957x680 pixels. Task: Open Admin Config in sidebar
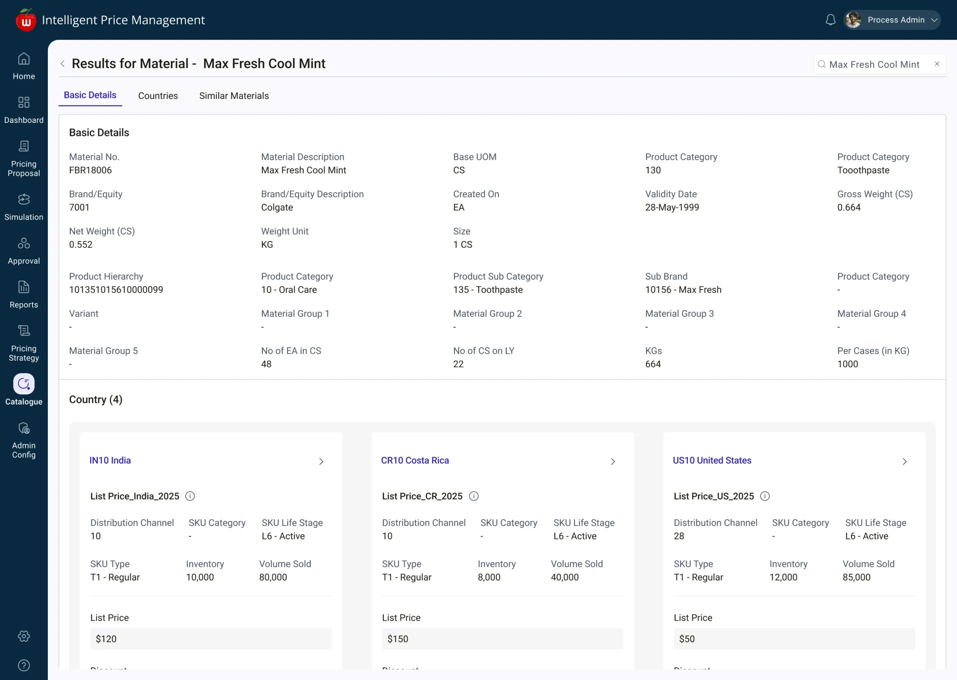pyautogui.click(x=24, y=441)
